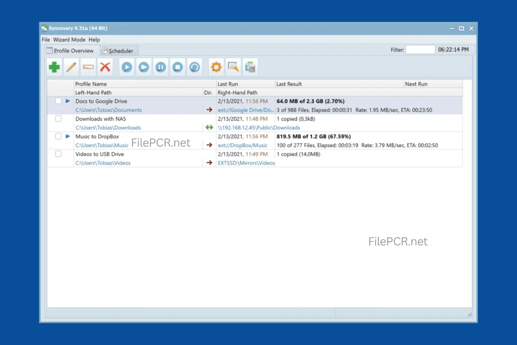Start the second play (background run) button
Screen dimensions: 517x345
click(144, 67)
